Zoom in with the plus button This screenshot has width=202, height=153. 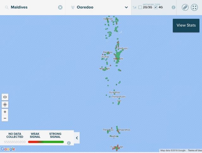tap(5, 112)
